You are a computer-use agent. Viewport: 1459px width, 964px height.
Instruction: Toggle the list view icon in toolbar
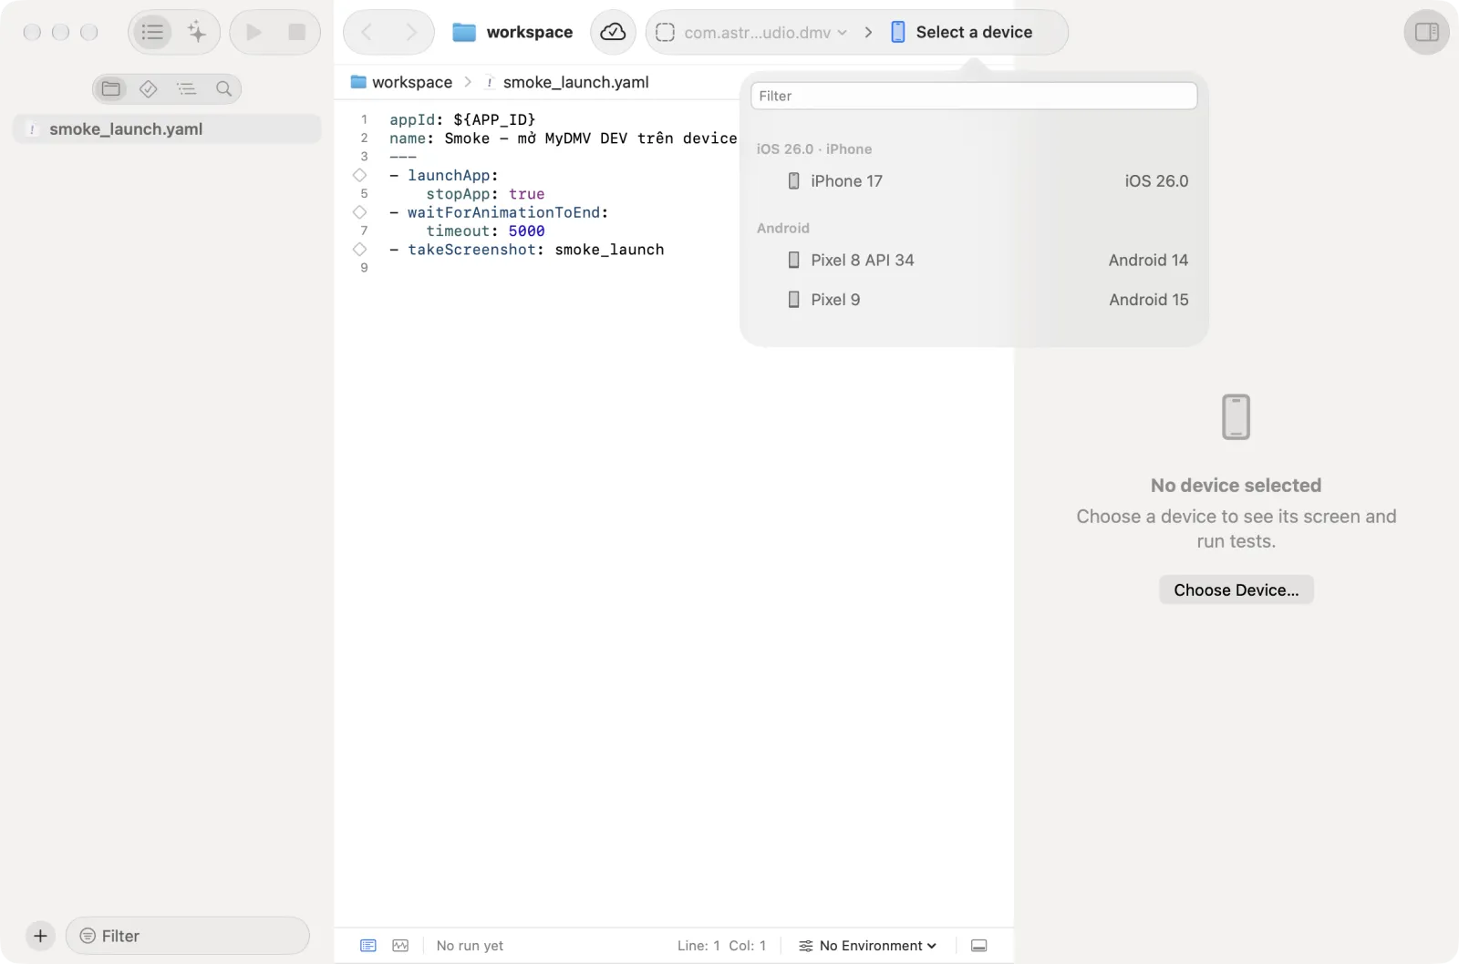pyautogui.click(x=152, y=33)
